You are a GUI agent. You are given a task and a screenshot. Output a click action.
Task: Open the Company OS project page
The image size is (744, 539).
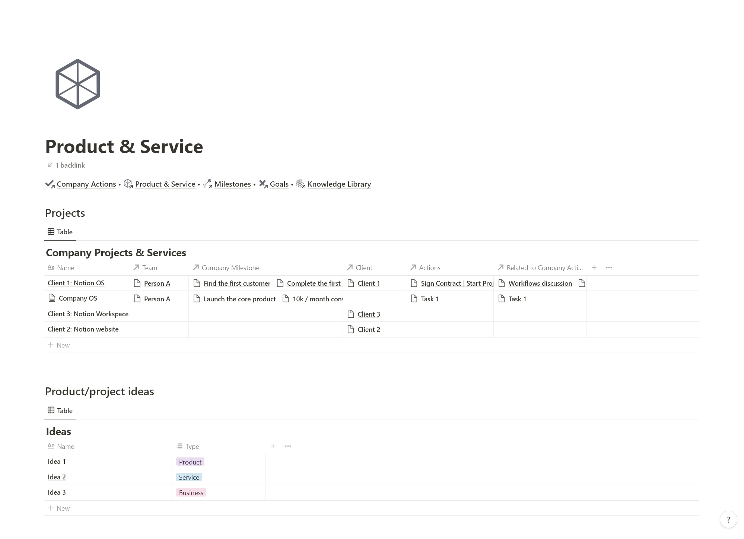tap(78, 298)
